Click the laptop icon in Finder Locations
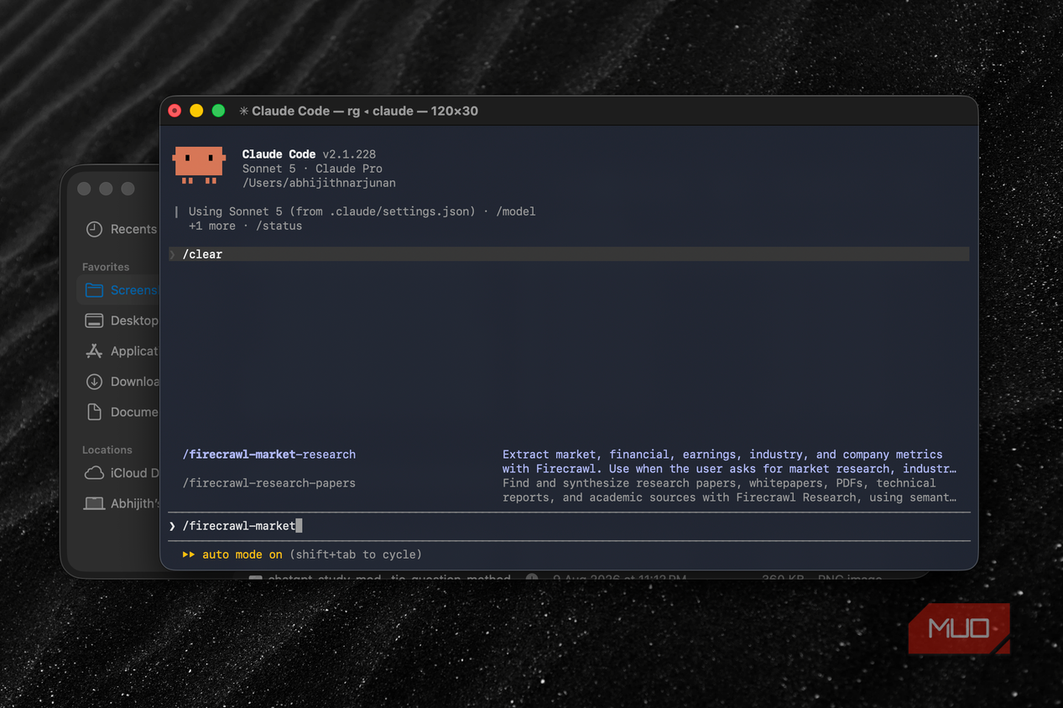This screenshot has width=1063, height=708. (x=95, y=503)
